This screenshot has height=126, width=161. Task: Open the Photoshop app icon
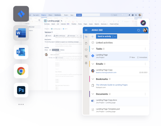[21, 90]
